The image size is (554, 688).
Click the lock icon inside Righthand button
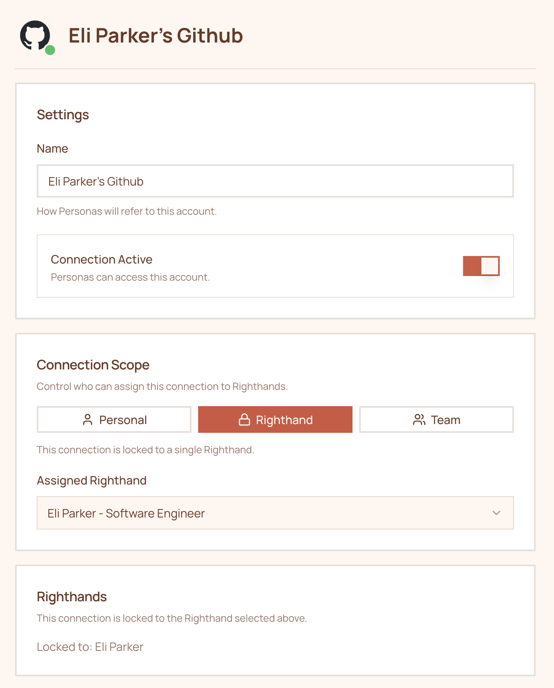pos(244,419)
